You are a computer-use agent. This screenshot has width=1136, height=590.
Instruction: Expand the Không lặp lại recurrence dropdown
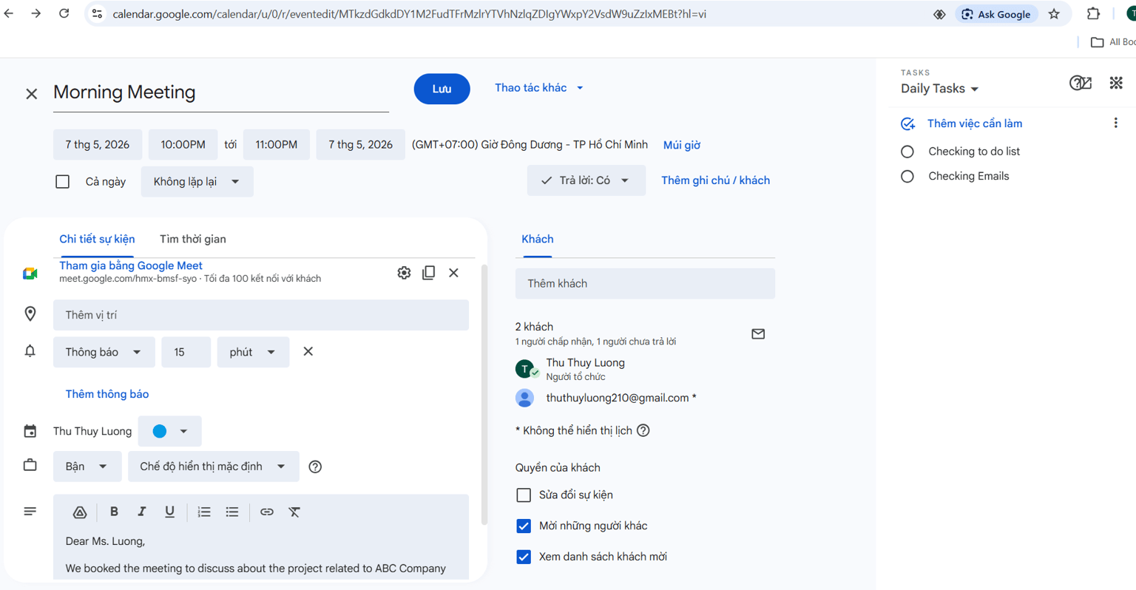(x=197, y=182)
